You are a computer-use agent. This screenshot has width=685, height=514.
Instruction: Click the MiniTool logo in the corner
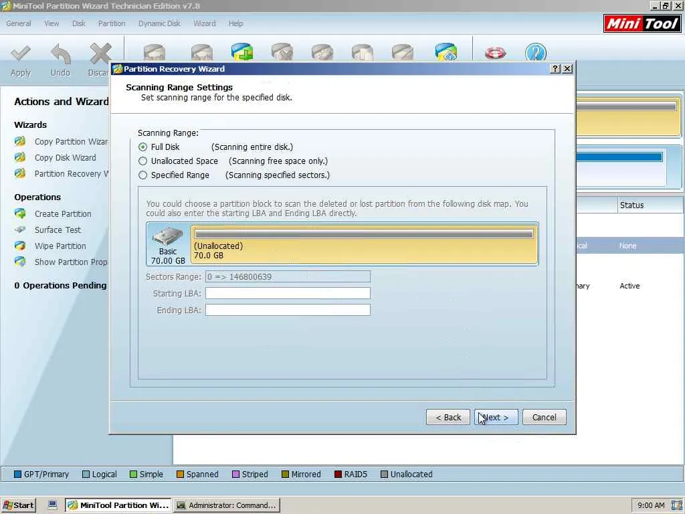642,23
